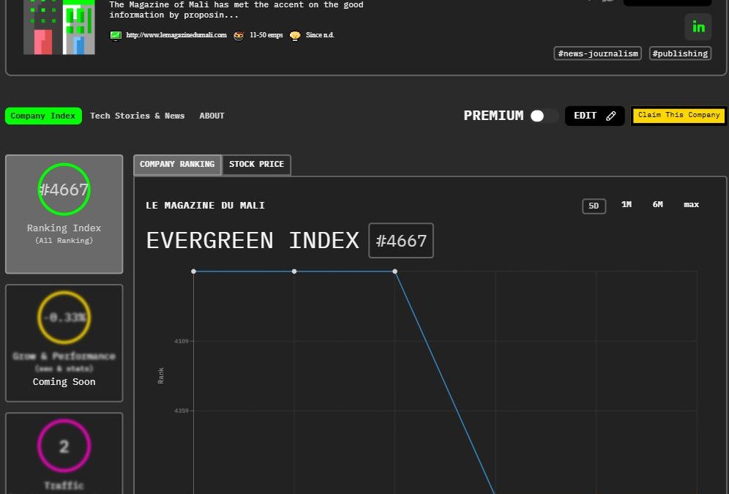729x494 pixels.
Task: Click the first data point on chart
Action: coord(193,272)
